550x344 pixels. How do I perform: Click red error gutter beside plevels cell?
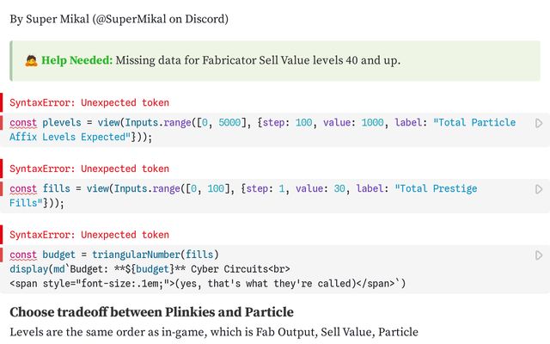pyautogui.click(x=1, y=123)
